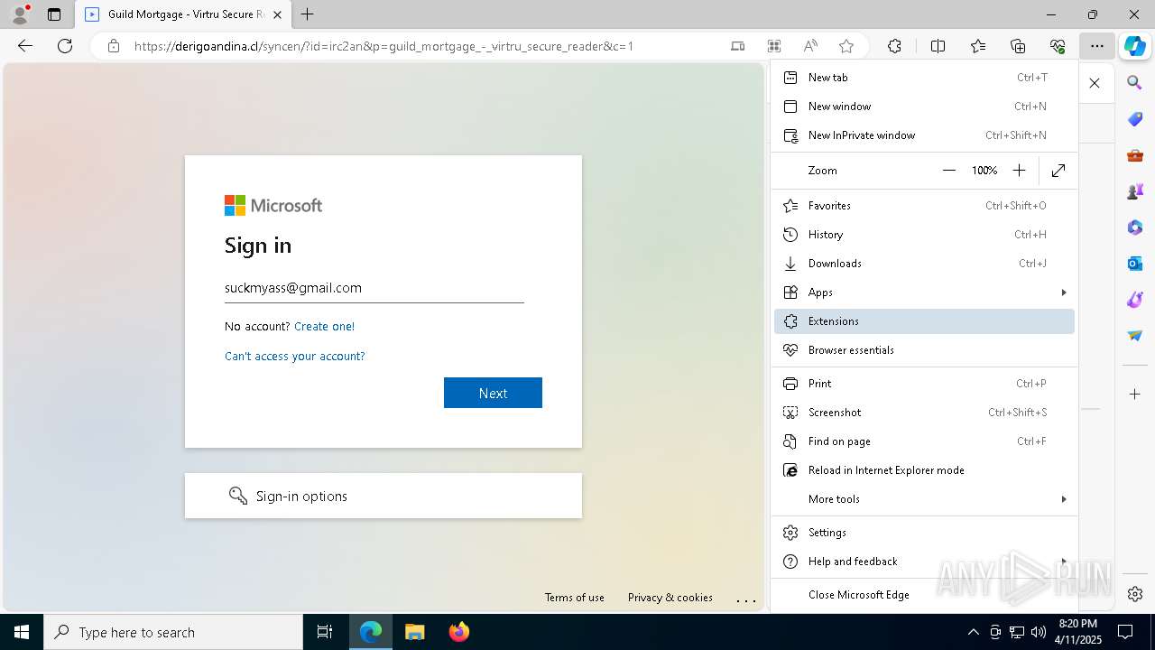Expand the Apps submenu
The image size is (1155, 650).
click(924, 292)
